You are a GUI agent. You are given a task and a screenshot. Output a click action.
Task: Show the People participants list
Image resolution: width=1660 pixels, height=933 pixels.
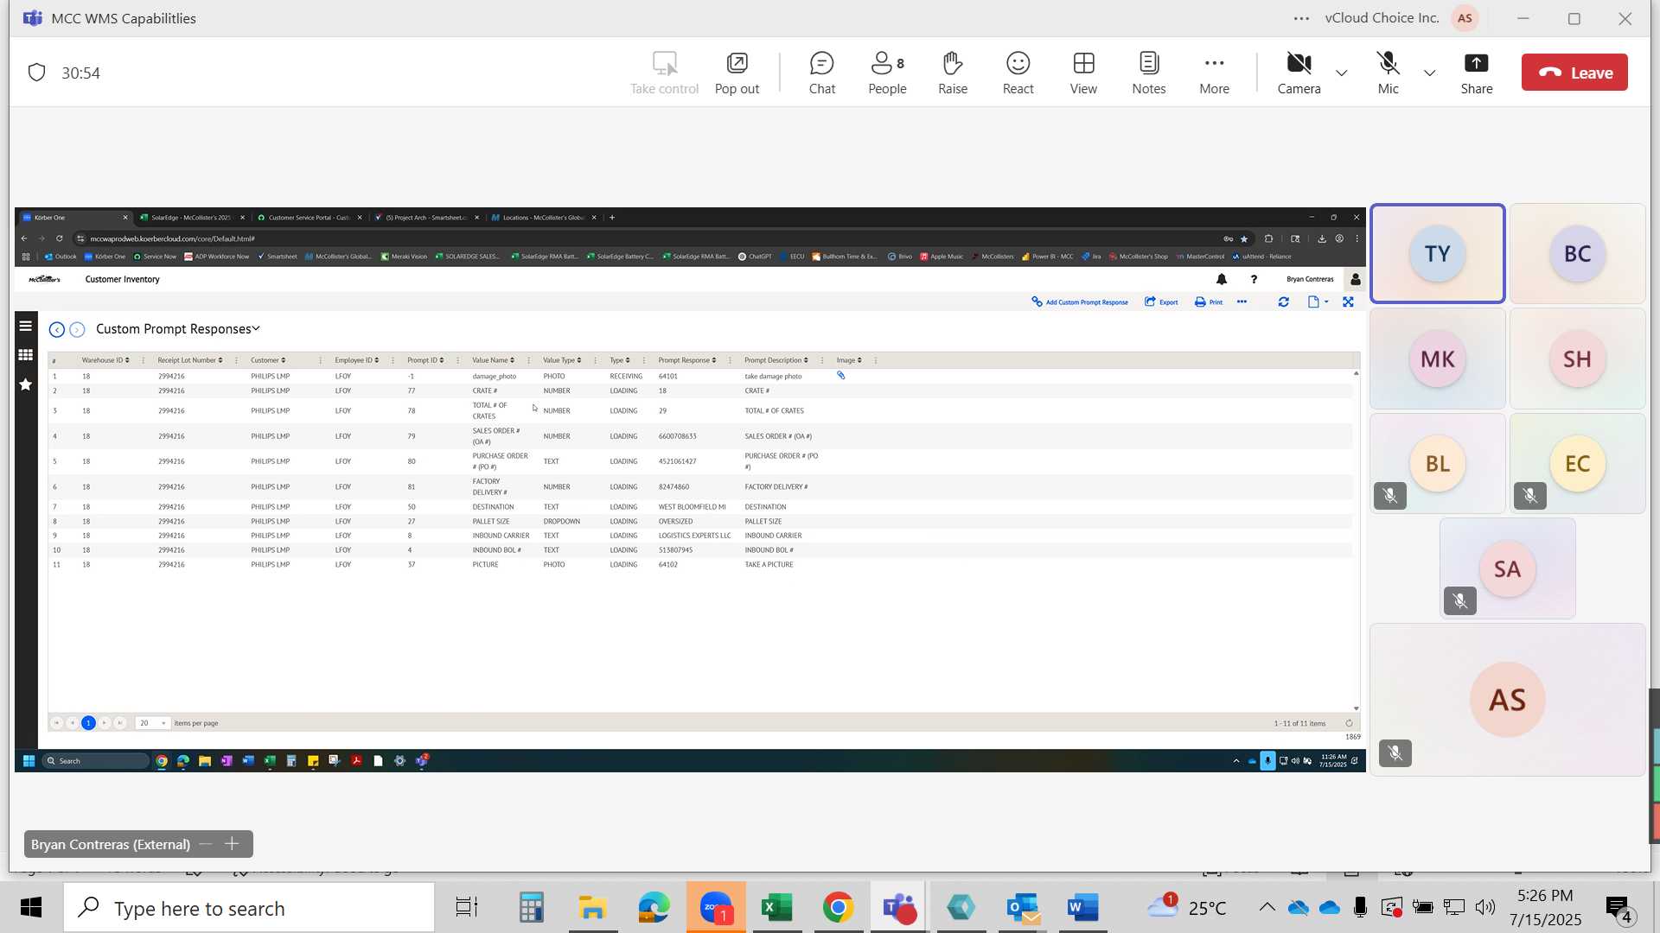click(887, 73)
